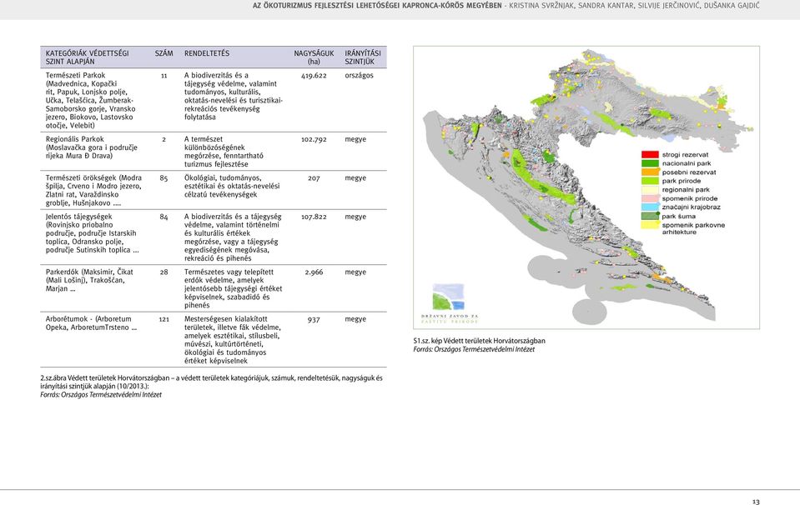This screenshot has height=505, width=800.
Task: Click the count 121 in Arborétumok row
Action: tap(164, 319)
